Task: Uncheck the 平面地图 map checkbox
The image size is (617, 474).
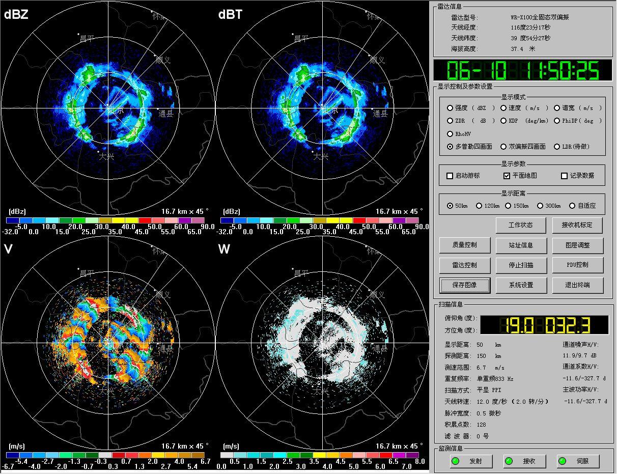Action: point(507,176)
